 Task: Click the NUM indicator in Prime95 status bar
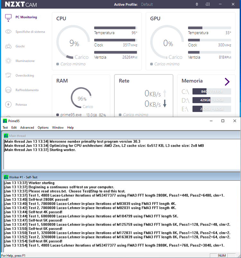222,255
